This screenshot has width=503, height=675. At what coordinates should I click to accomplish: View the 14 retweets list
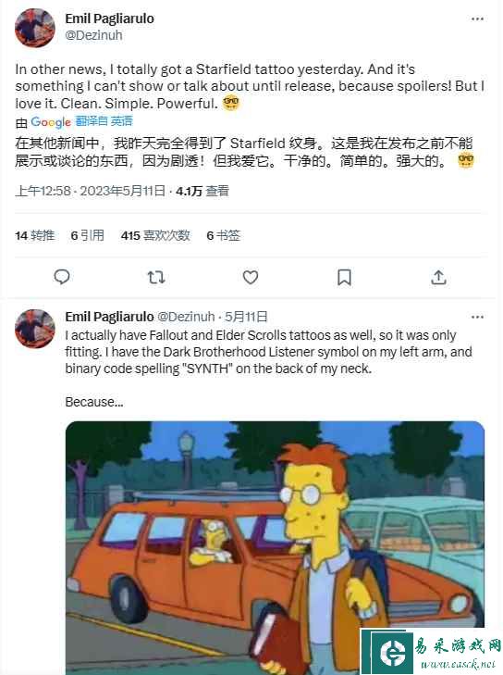pyautogui.click(x=35, y=235)
